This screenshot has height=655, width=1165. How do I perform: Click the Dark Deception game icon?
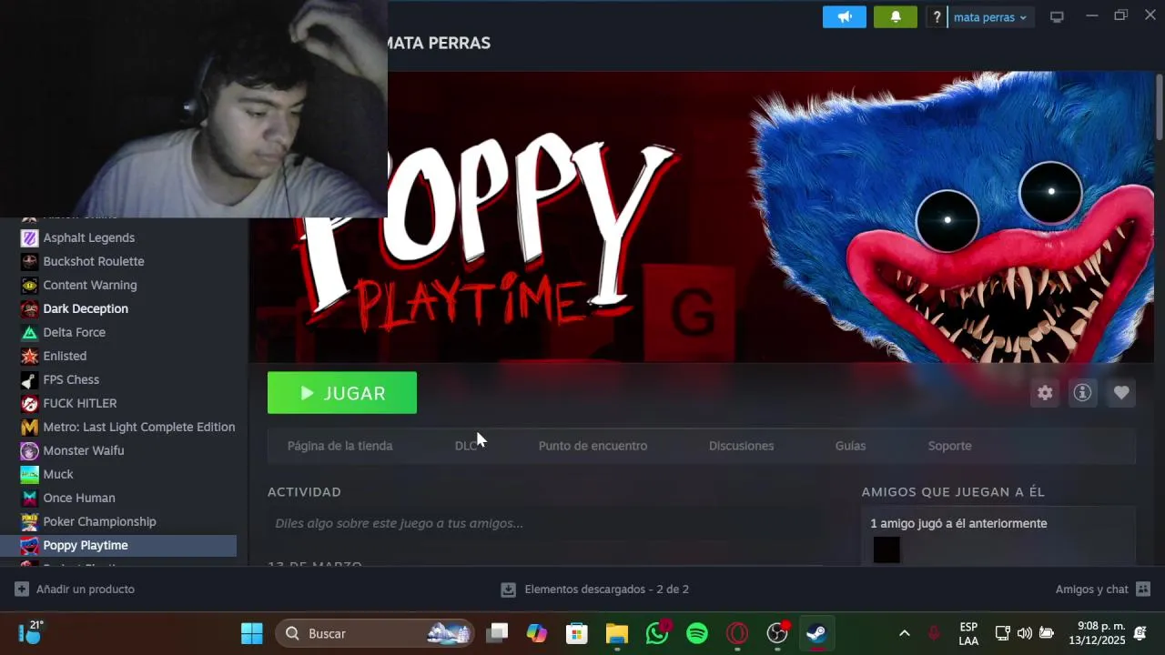coord(30,308)
